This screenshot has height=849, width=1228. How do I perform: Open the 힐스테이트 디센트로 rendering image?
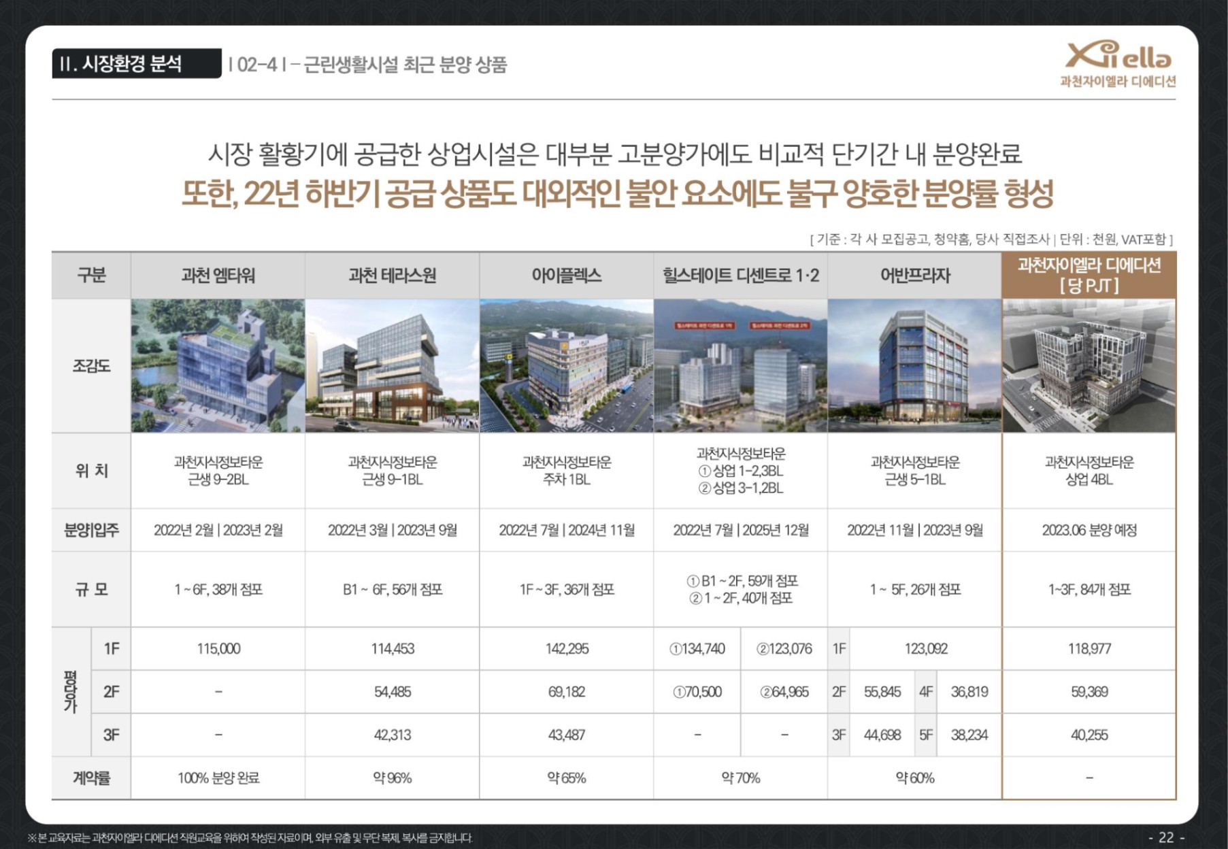[741, 365]
